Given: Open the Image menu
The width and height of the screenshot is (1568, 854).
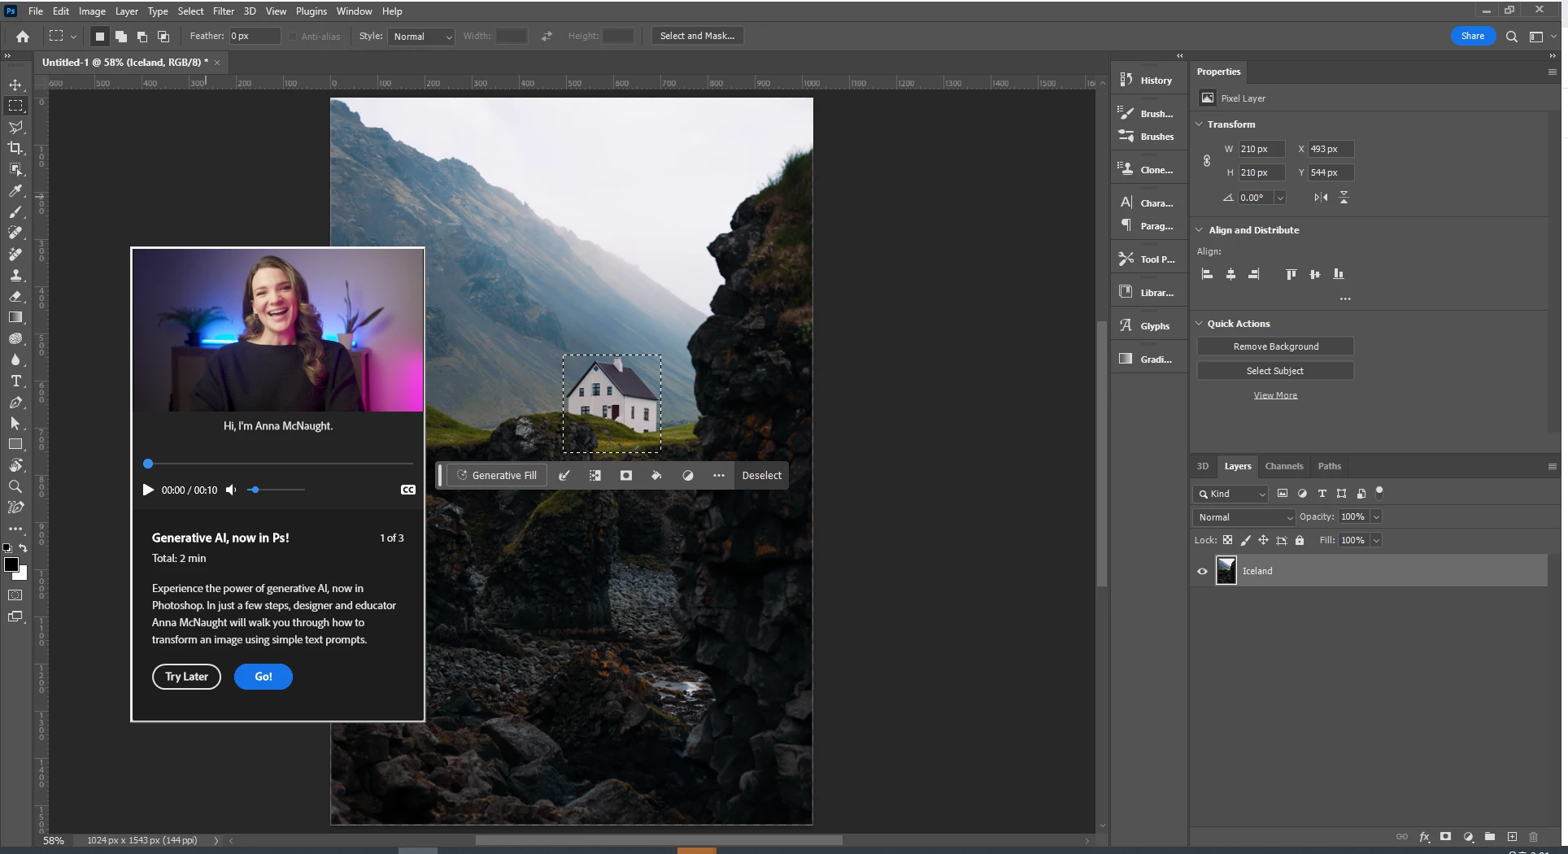Looking at the screenshot, I should tap(92, 11).
